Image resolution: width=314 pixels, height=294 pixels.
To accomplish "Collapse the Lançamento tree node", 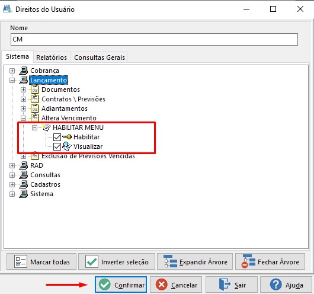I will [12, 80].
